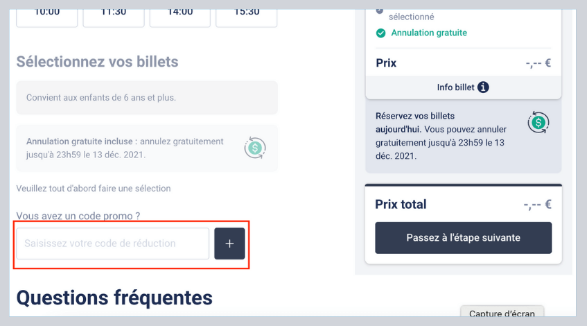The image size is (587, 326).
Task: Click the Info billet information icon
Action: (x=484, y=87)
